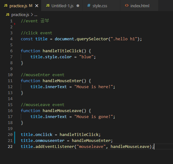Image resolution: width=173 pixels, height=164 pixels.
Task: Click 'onmouseenter' on line 21
Action: [x=50, y=140]
